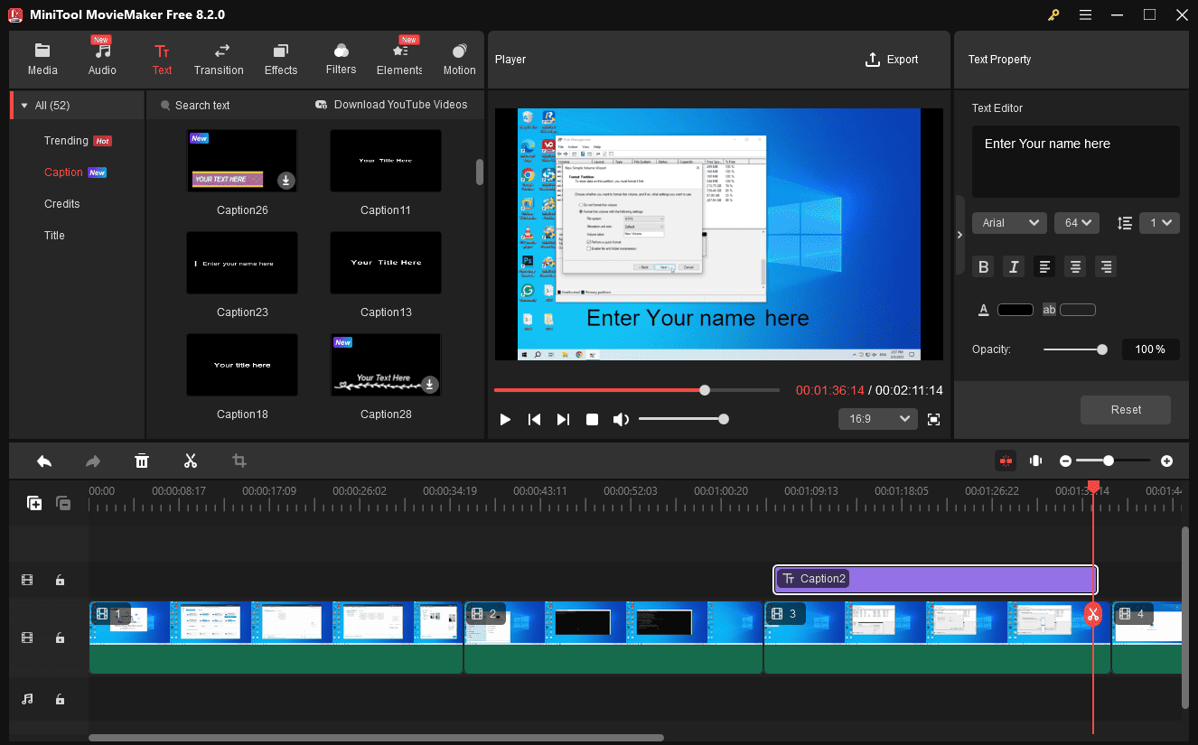Viewport: 1198px width, 745px height.
Task: Click the red scissors on playhead
Action: [1093, 616]
